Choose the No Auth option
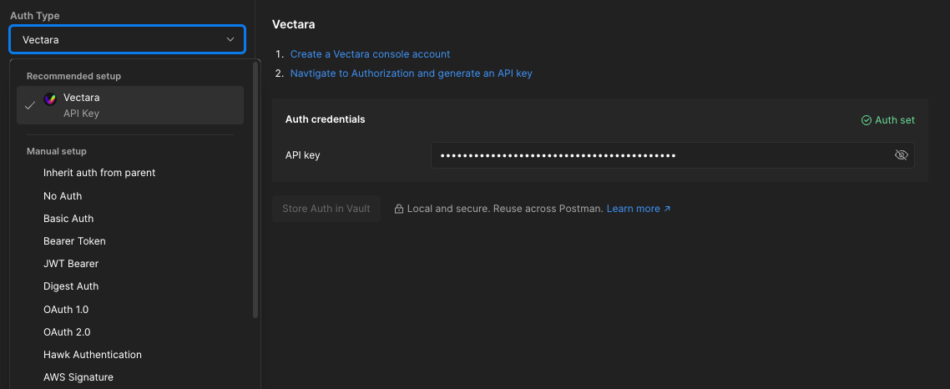Viewport: 950px width, 389px height. pyautogui.click(x=63, y=196)
